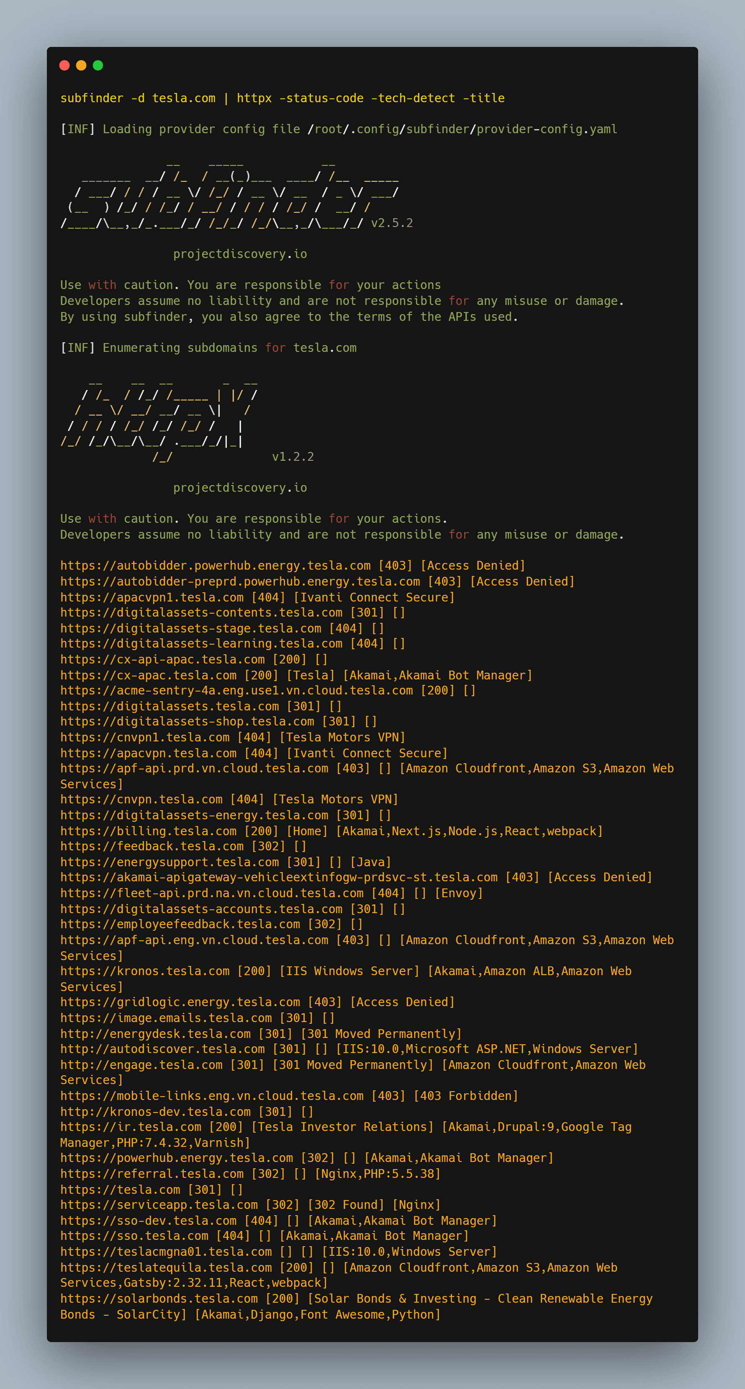Viewport: 745px width, 1389px height.
Task: Open the gridlogic.energy.tesla.com URL
Action: 180,1002
